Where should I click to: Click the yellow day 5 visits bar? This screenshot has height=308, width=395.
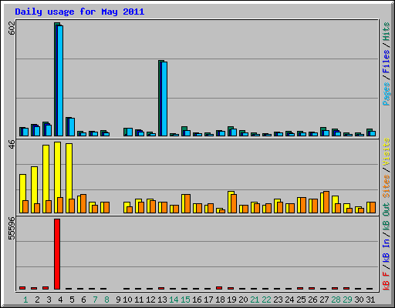pos(69,178)
